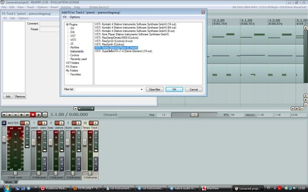Screen dimensions: 308x192
Task: Solo the MASTER track
Action: [x=27, y=123]
